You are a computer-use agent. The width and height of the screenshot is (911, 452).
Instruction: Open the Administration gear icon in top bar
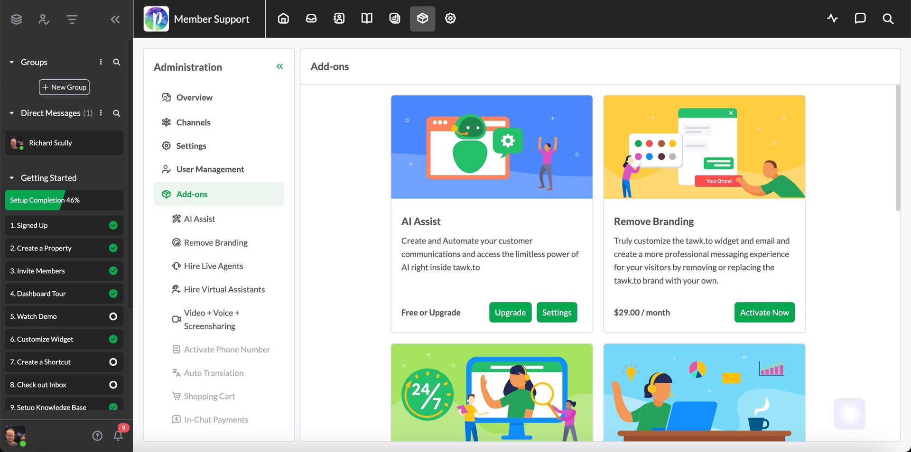[x=450, y=18]
